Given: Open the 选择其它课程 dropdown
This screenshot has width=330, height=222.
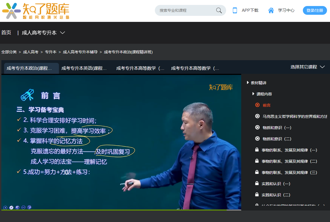Looking at the screenshot, I should [306, 66].
